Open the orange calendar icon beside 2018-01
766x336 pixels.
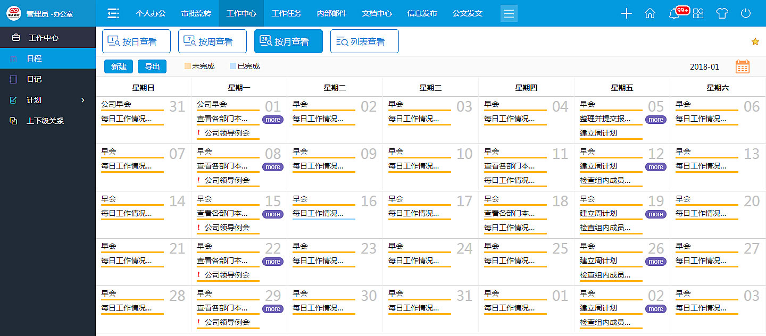pos(743,66)
